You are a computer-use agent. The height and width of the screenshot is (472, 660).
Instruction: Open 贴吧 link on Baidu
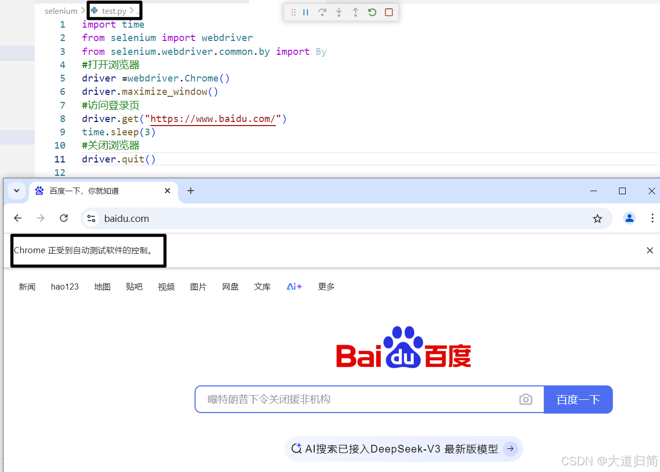tap(134, 287)
